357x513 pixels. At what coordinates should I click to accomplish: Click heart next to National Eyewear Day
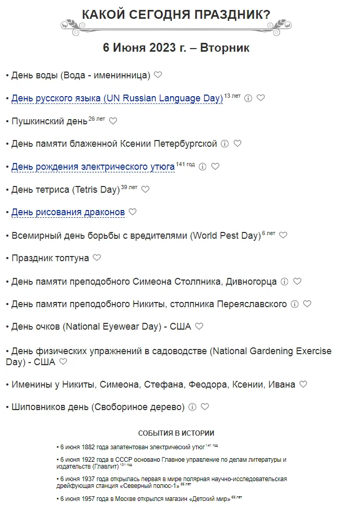pos(199,327)
